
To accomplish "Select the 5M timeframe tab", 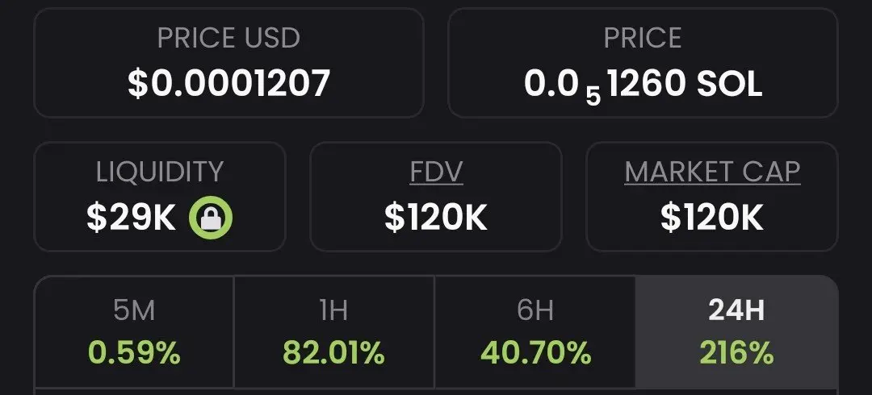I will click(133, 331).
